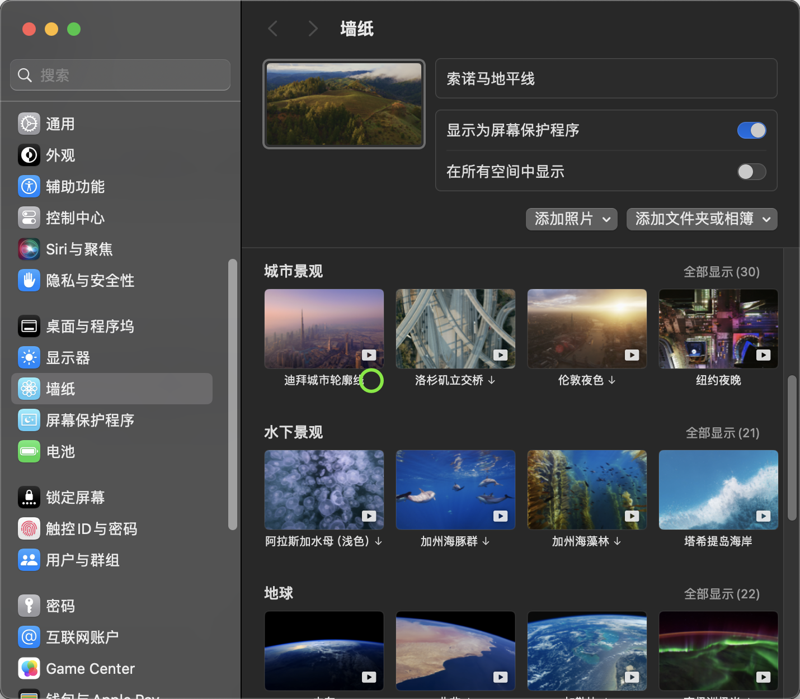Expand the 添加照片 dropdown
The image size is (800, 699).
[571, 219]
